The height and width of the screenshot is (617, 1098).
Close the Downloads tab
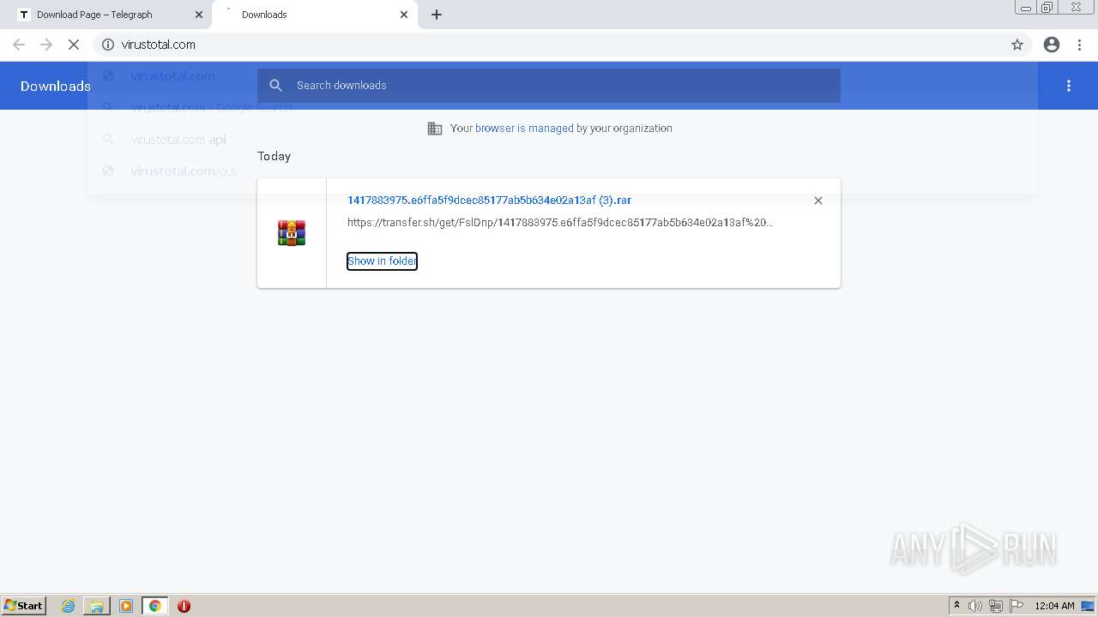pyautogui.click(x=404, y=15)
